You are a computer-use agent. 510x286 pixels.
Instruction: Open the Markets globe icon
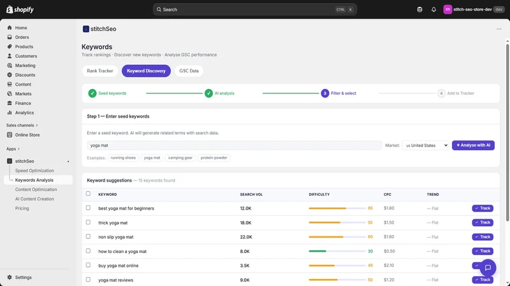10,93
